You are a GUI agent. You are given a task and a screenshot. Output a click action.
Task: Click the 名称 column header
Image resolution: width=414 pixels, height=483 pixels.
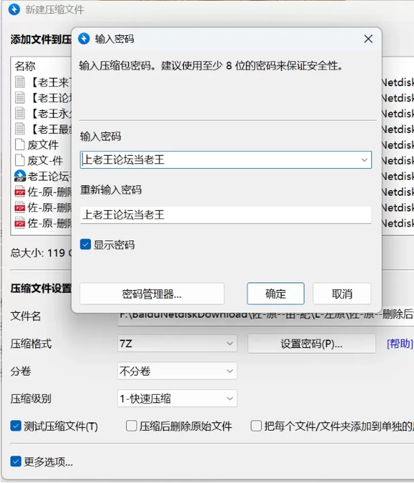25,66
